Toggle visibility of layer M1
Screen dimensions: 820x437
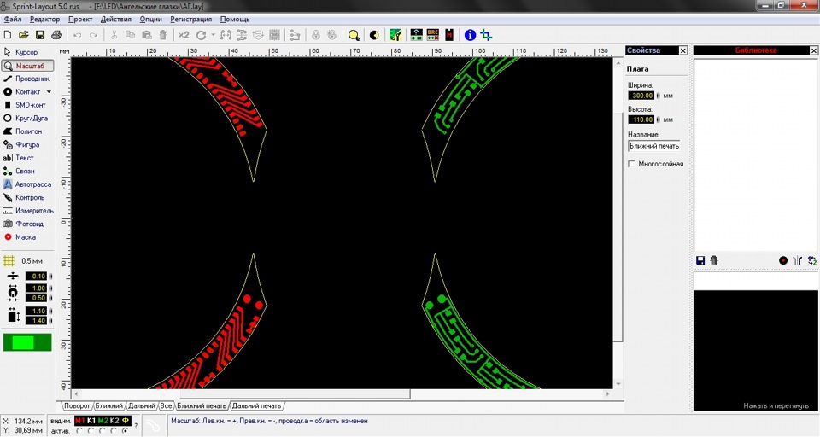pyautogui.click(x=80, y=420)
